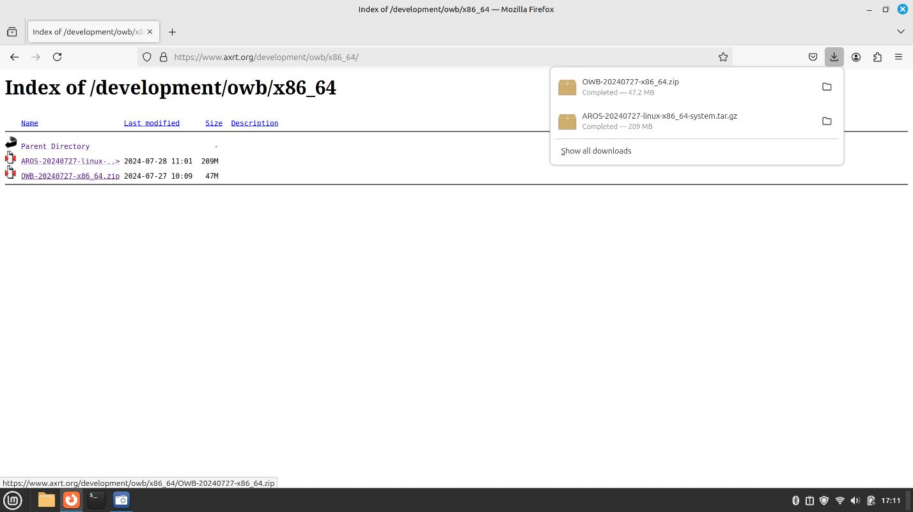The height and width of the screenshot is (512, 913).
Task: Click the Bluetooth tray icon
Action: (x=796, y=501)
